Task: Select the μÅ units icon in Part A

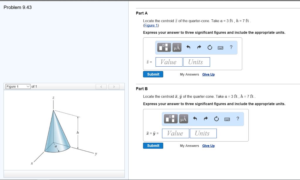Action: tap(177, 47)
